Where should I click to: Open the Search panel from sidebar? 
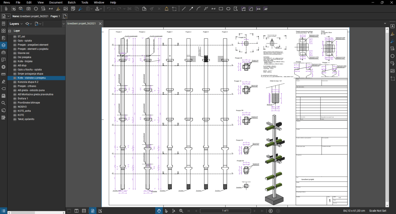click(3, 103)
